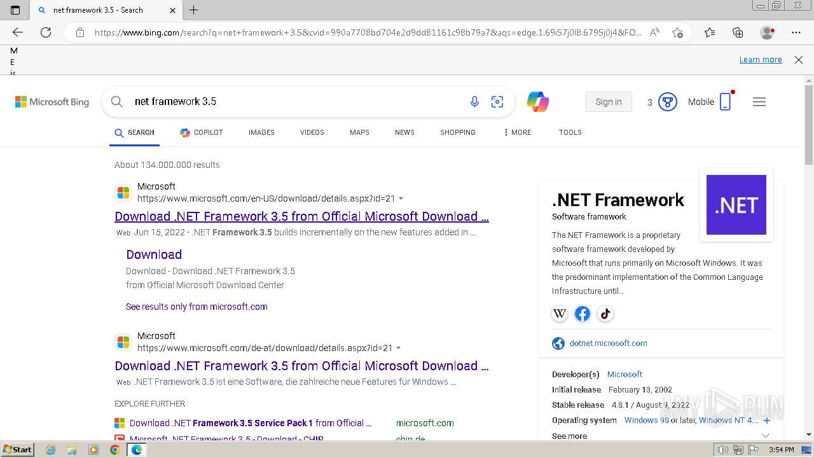Expand operating system list plus icon

[x=766, y=420]
